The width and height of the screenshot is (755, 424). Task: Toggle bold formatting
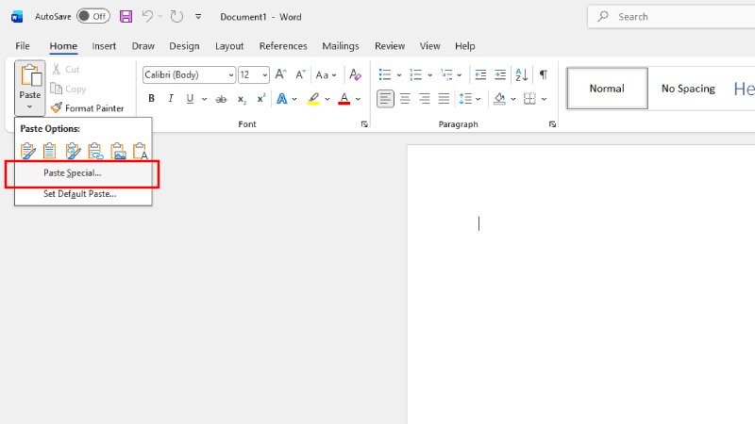point(151,99)
